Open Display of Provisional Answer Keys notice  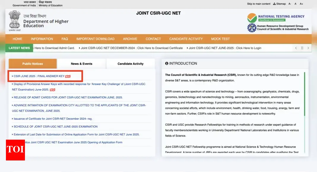point(78,87)
